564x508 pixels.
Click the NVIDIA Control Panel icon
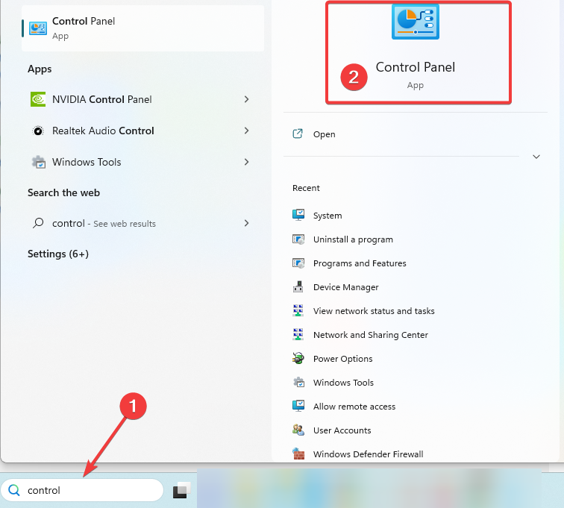tap(38, 99)
